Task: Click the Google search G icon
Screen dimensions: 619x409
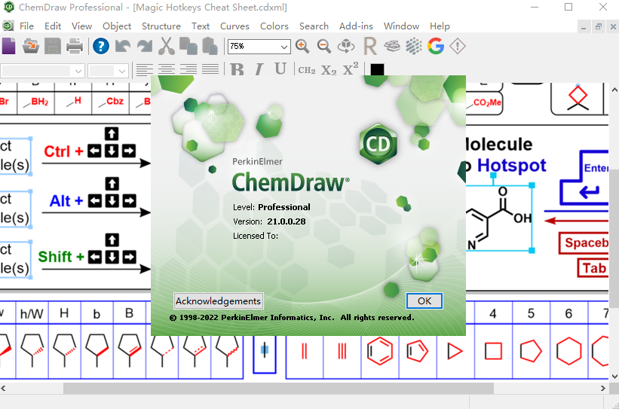Action: [x=436, y=46]
